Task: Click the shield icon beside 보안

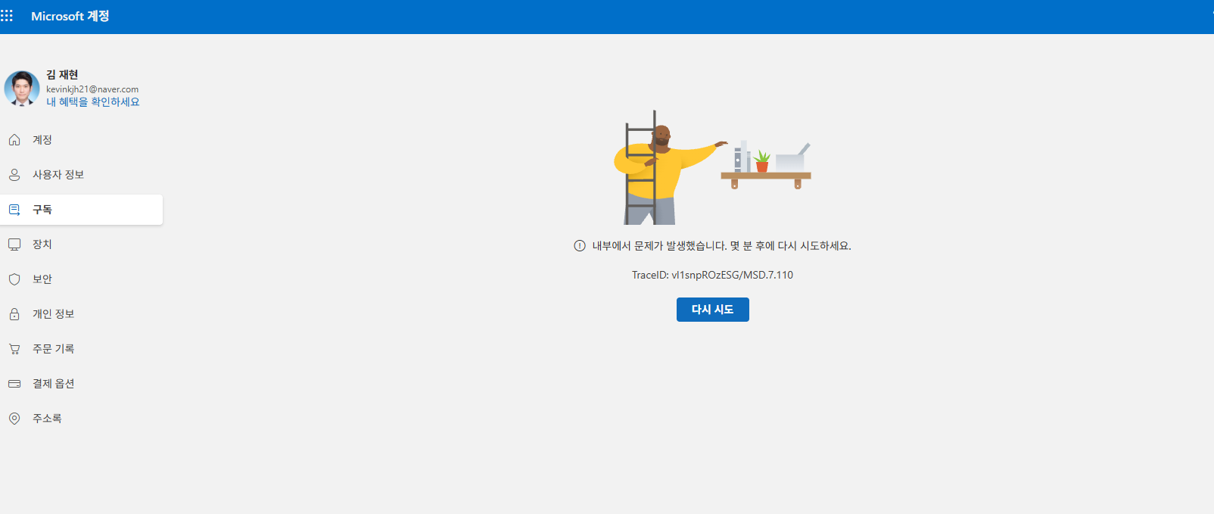Action: coord(14,279)
